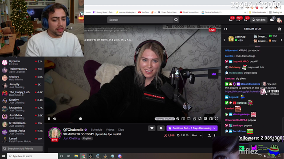Open the icon with 99+ badge
Viewport: 284px width, 159px height.
click(x=238, y=19)
